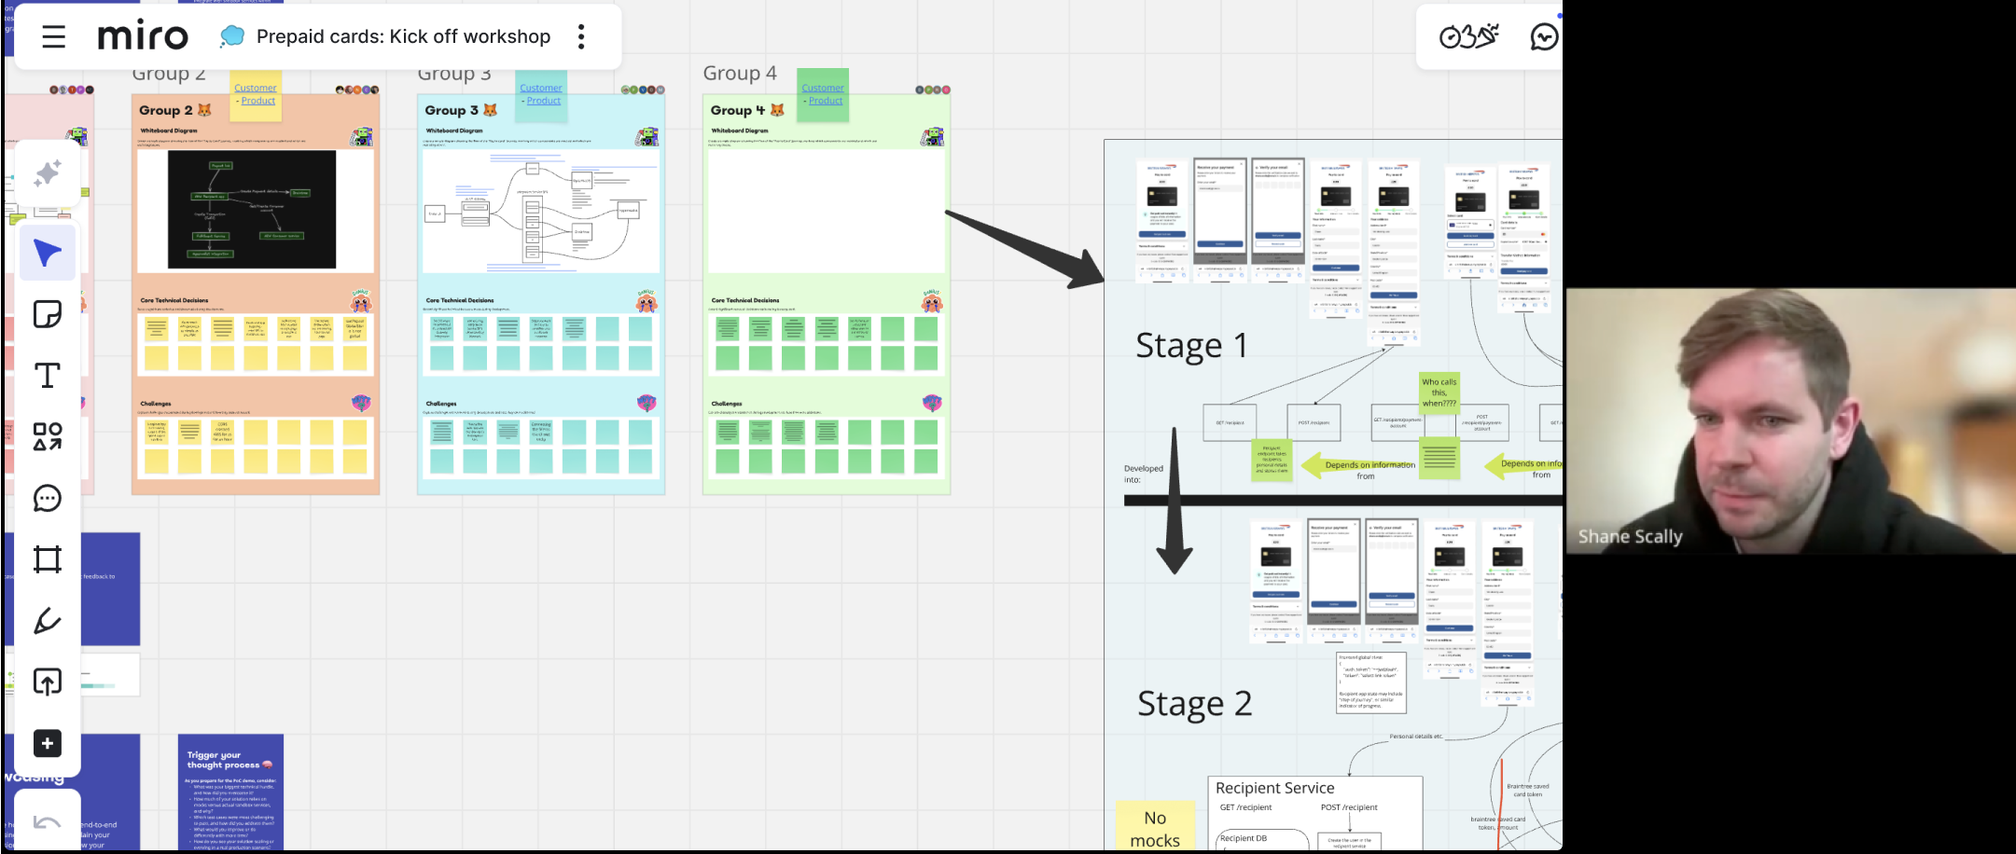Click the board title Prepaid cards: Kick off workshop
This screenshot has height=854, width=2016.
pyautogui.click(x=403, y=36)
